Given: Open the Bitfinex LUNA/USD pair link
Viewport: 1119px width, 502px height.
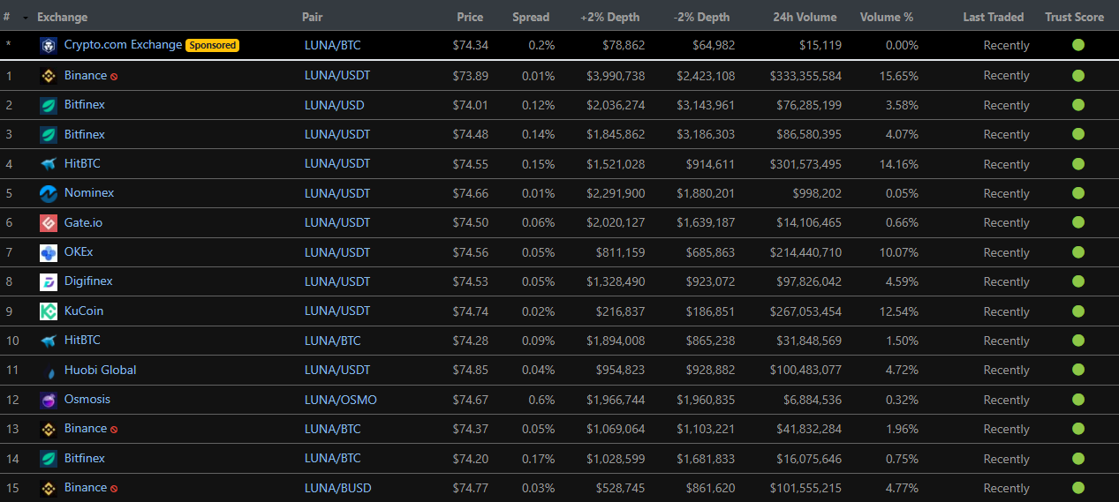Looking at the screenshot, I should (x=335, y=105).
